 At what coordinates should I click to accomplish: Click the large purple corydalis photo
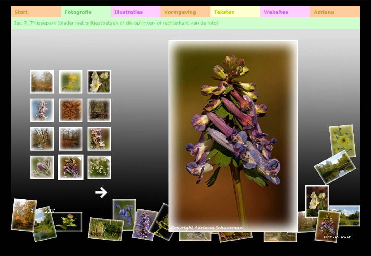point(233,136)
